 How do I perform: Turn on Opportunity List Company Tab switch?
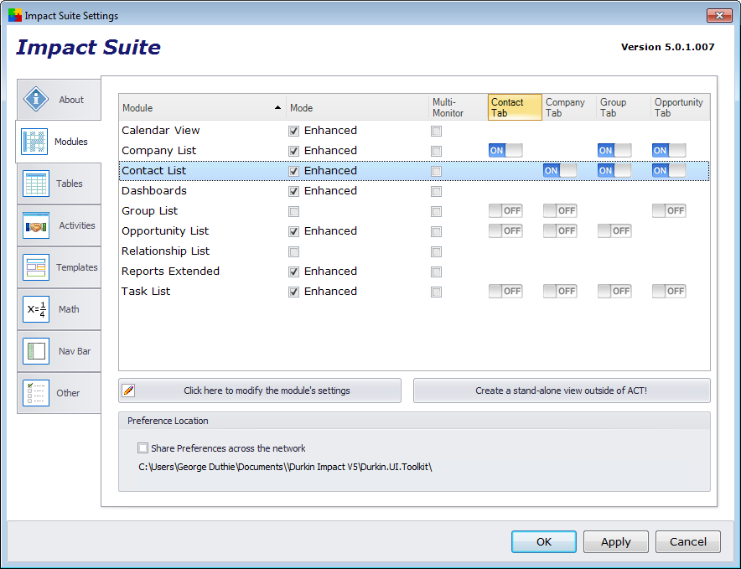[x=560, y=230]
